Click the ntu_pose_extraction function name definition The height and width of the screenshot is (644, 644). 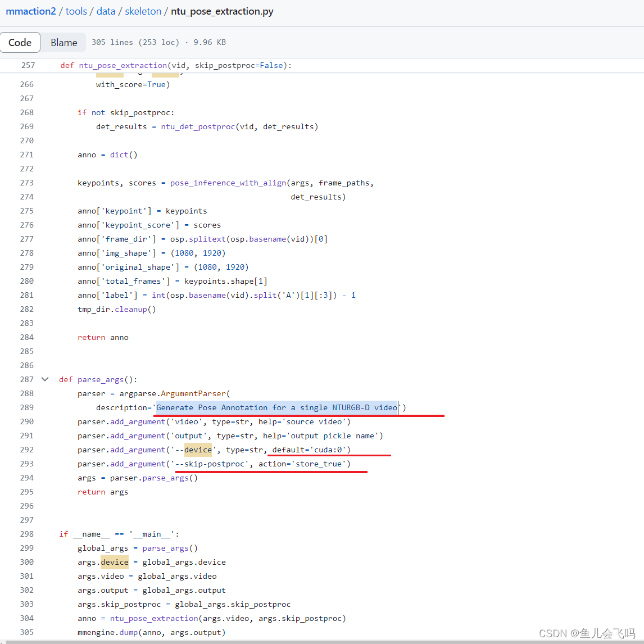123,65
